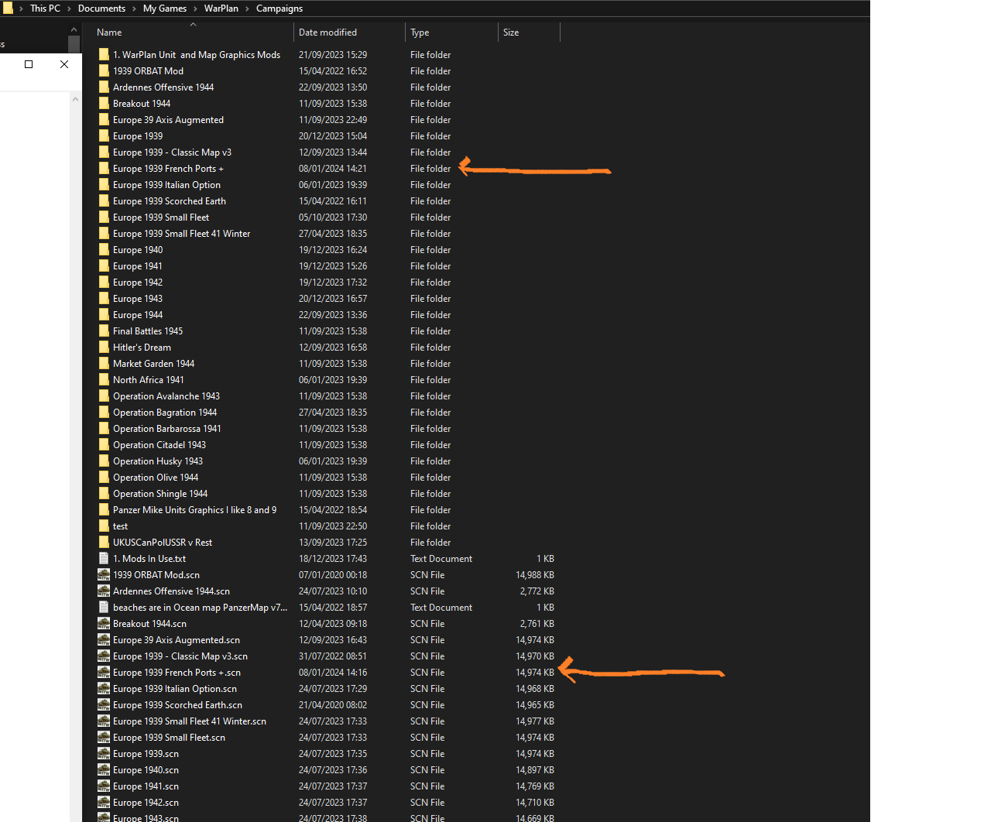Select the Europe 1939 Italian Option folder icon
The width and height of the screenshot is (991, 822).
104,184
